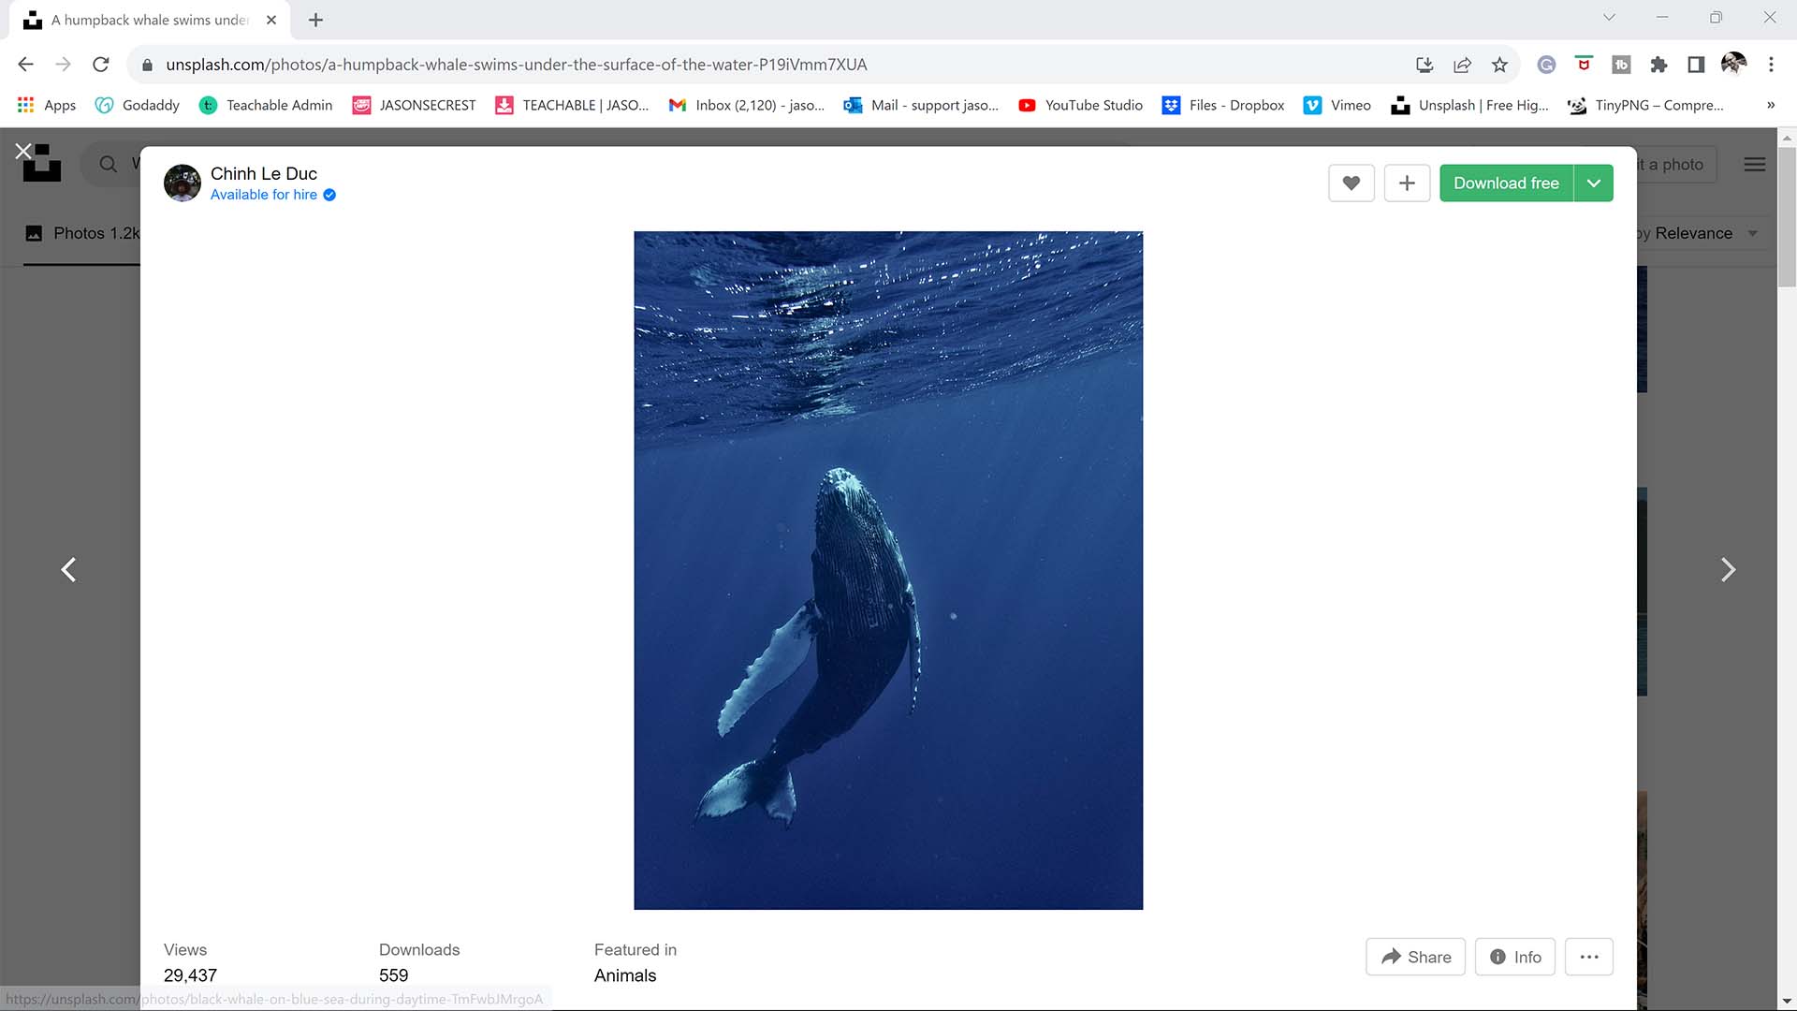
Task: Click the photographer avatar image
Action: pyautogui.click(x=183, y=183)
